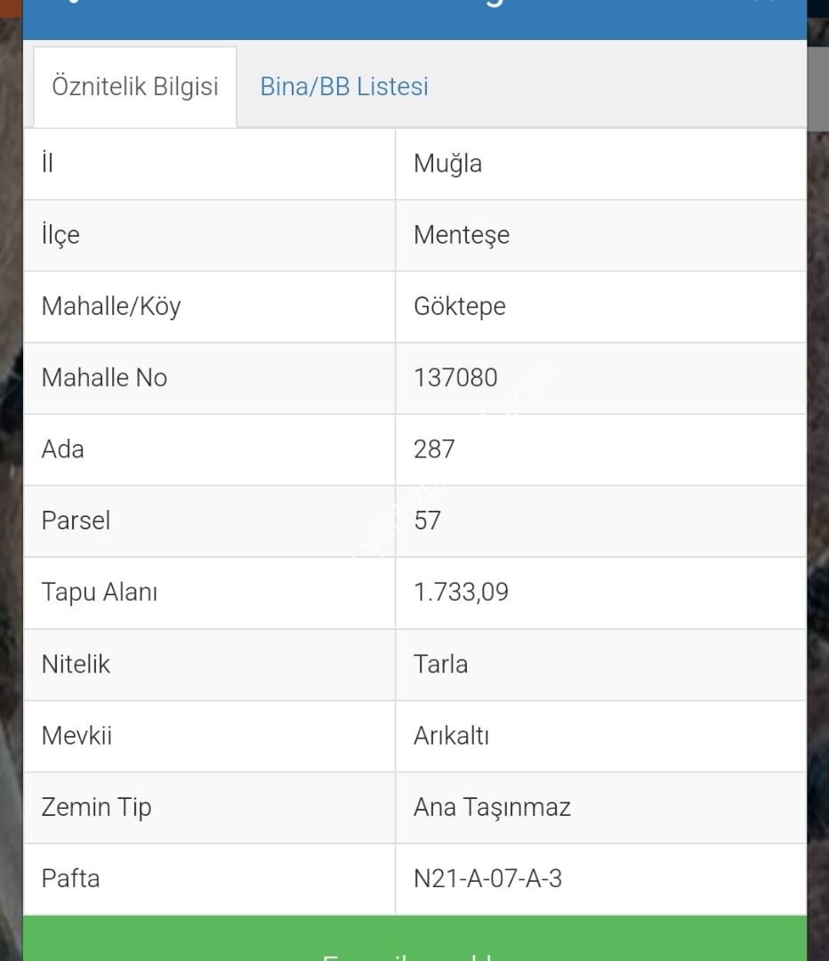Click the Mahalle/Köy row label
829x961 pixels.
[x=111, y=306]
